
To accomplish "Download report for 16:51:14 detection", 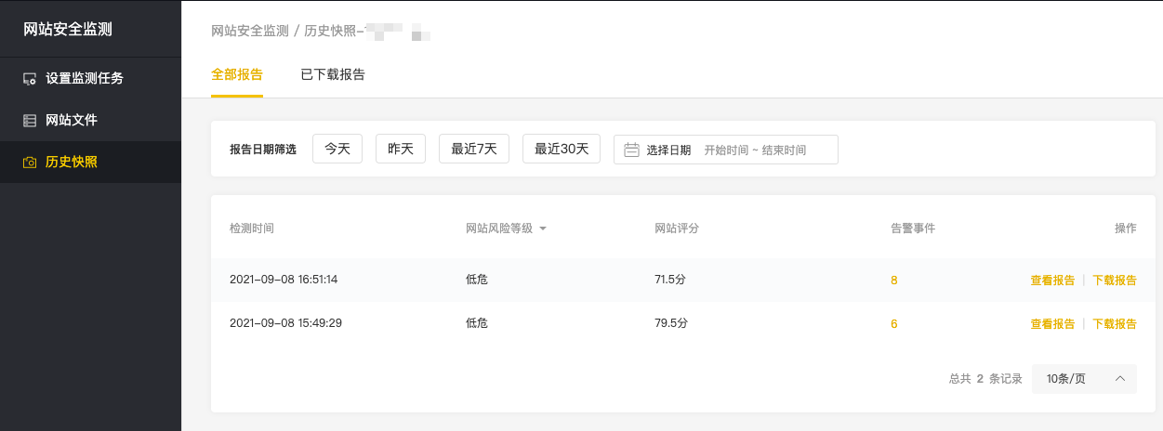I will [x=1114, y=281].
